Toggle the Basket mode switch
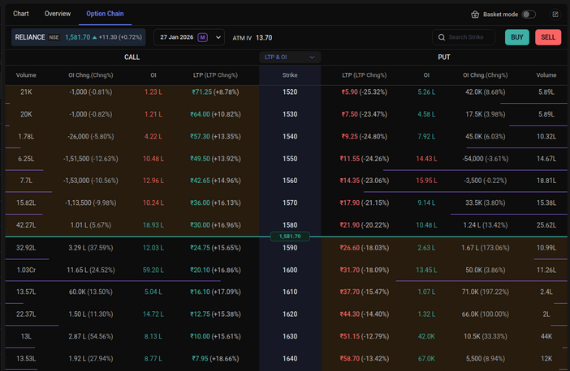 (x=529, y=15)
